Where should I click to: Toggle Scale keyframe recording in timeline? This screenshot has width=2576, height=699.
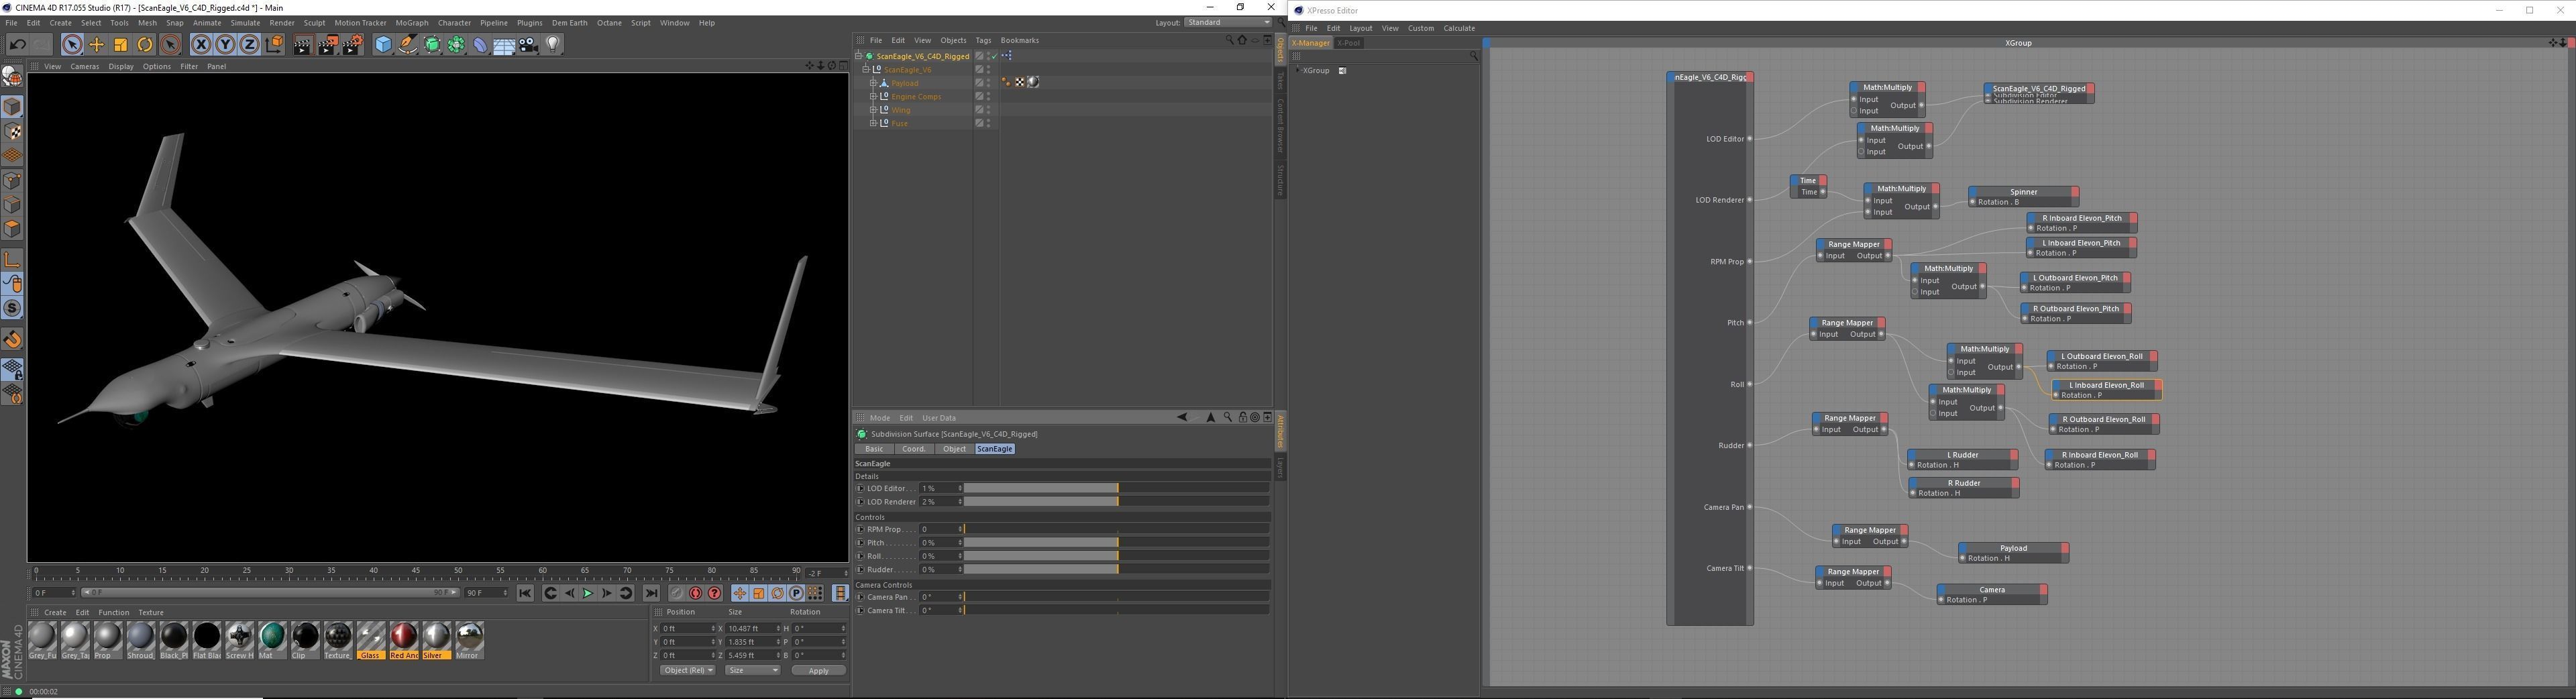coord(759,594)
